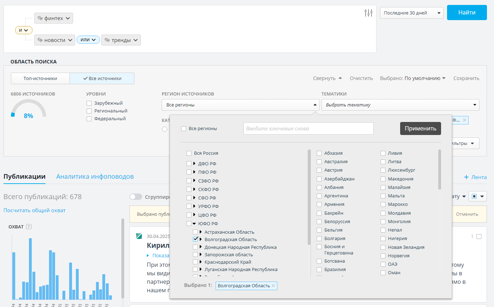Click Свернуть to collapse search area
The width and height of the screenshot is (494, 307).
pyautogui.click(x=327, y=78)
